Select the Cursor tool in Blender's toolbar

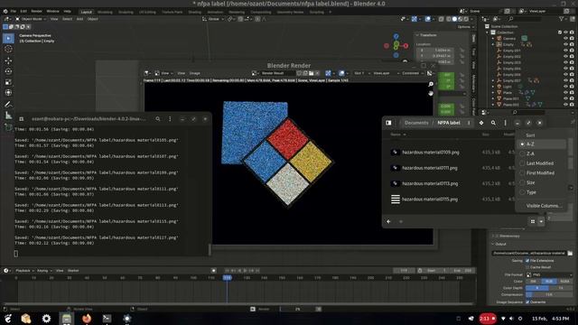[8, 49]
